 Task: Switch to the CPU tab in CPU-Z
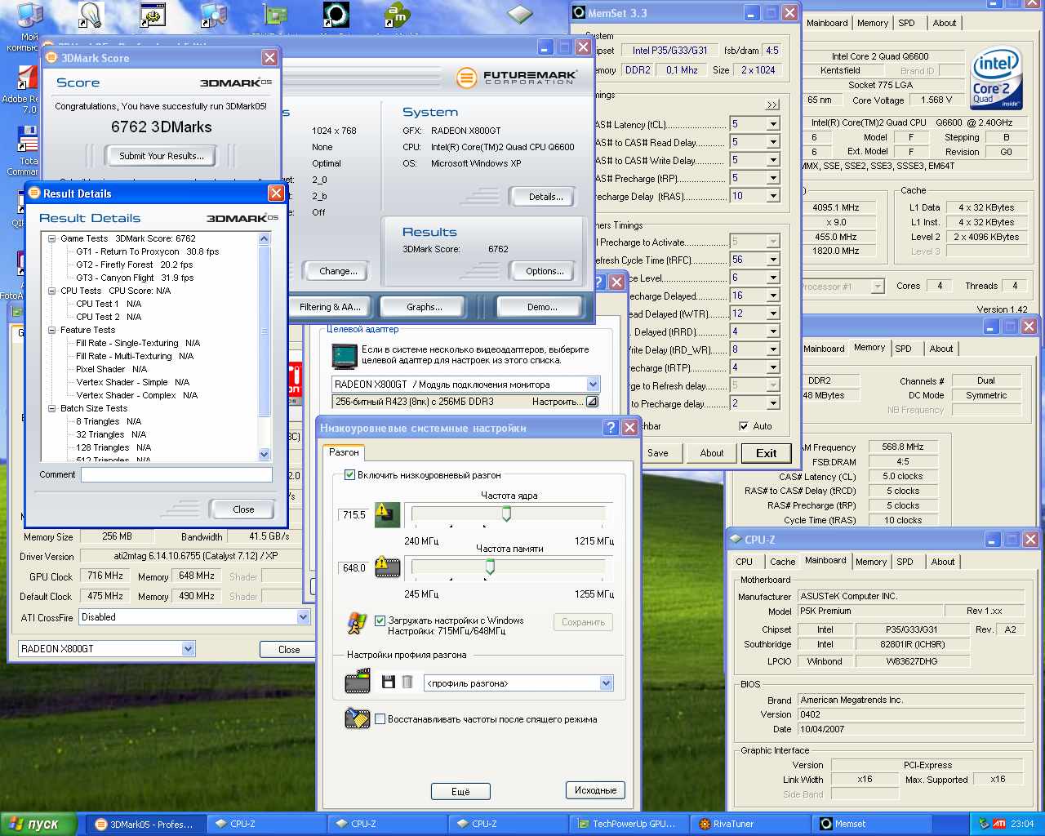[x=745, y=562]
